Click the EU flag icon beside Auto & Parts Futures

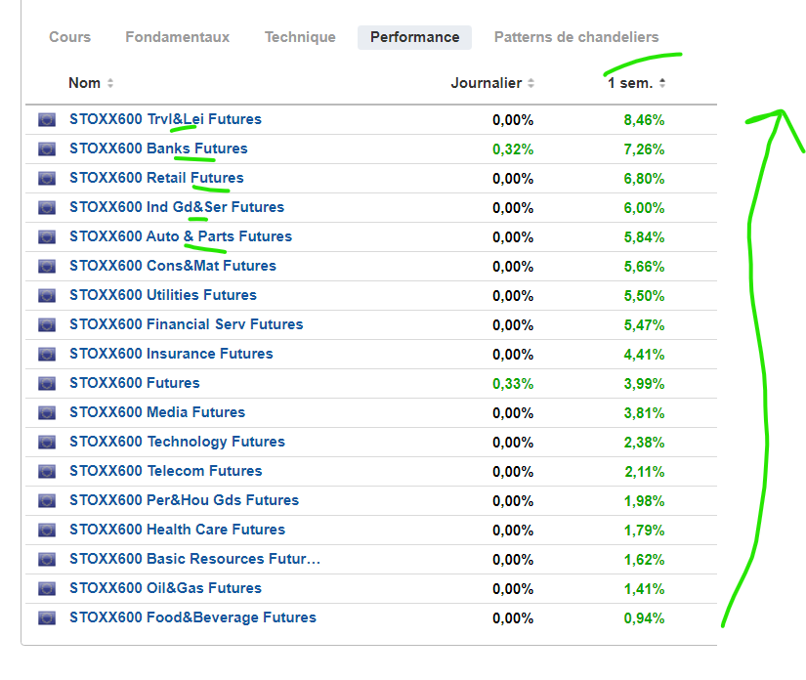[47, 237]
